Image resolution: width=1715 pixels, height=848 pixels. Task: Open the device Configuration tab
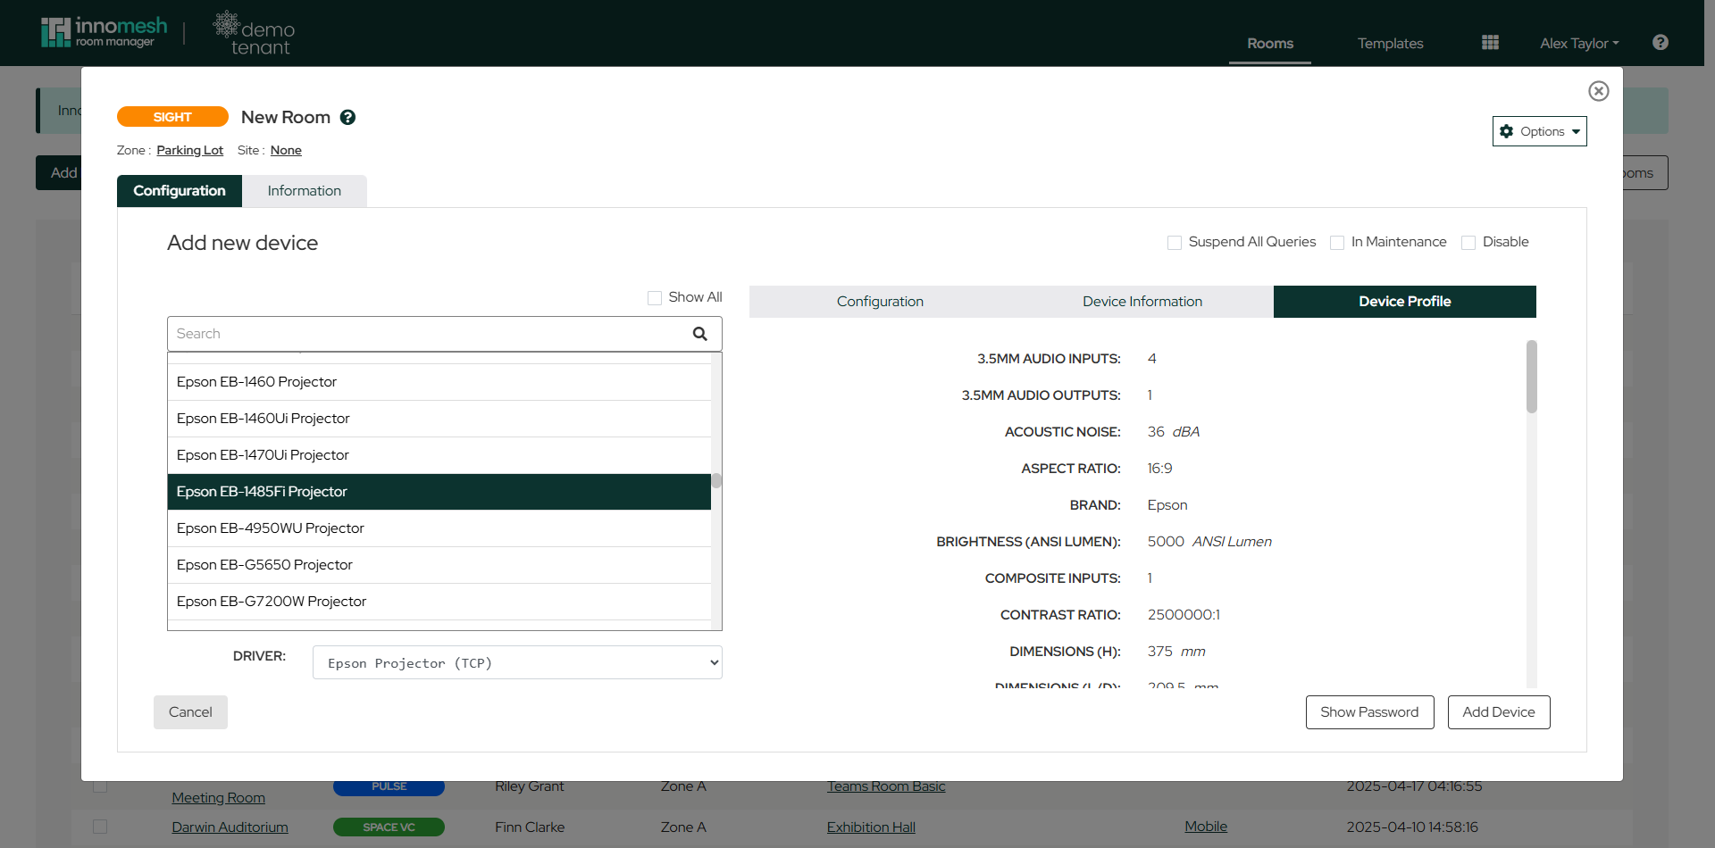(x=880, y=302)
